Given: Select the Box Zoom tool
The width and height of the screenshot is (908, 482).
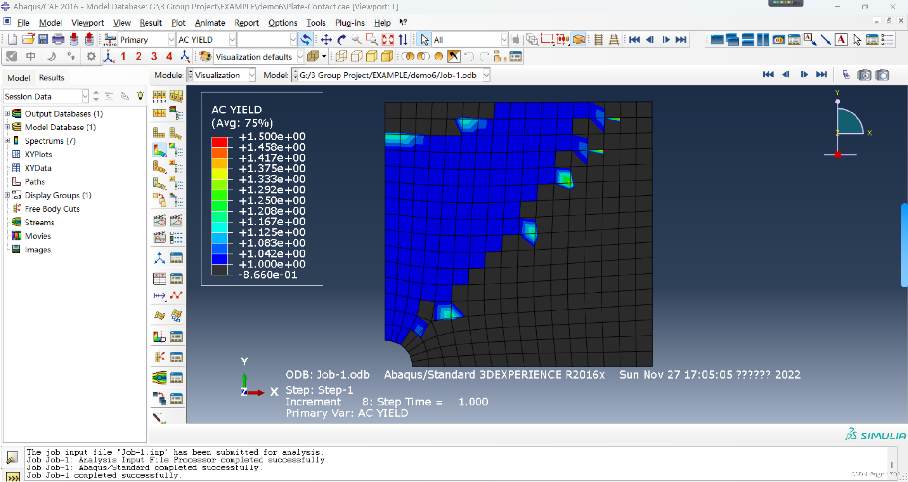Looking at the screenshot, I should click(x=372, y=40).
